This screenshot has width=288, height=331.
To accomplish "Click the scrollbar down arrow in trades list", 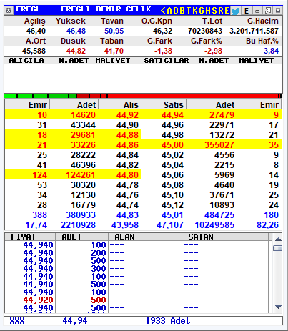I will pos(278,307).
